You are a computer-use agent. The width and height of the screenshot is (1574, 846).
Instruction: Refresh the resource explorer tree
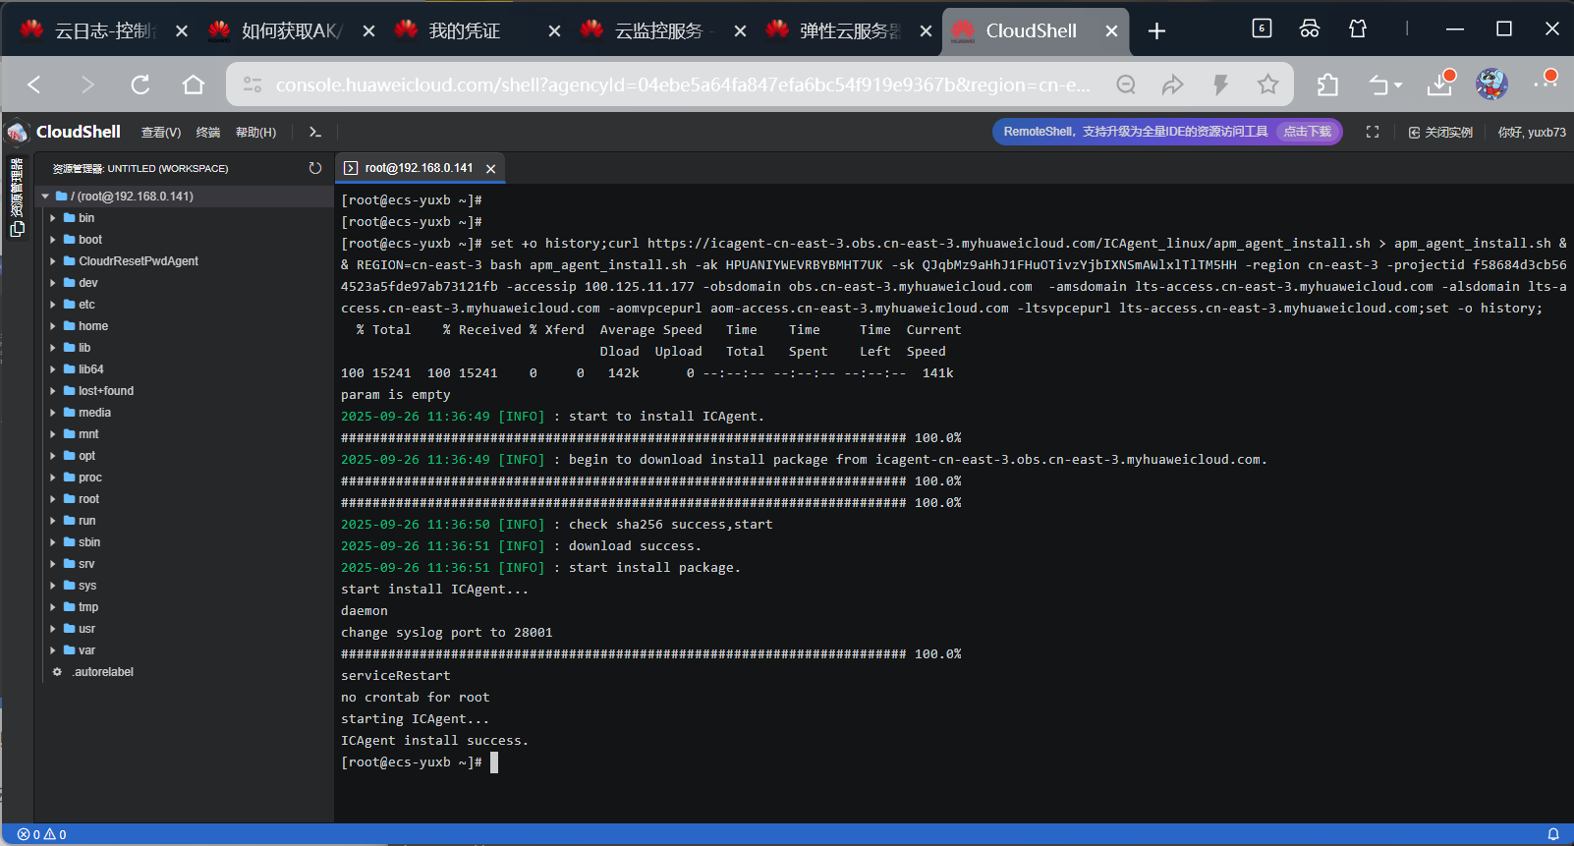tap(314, 168)
